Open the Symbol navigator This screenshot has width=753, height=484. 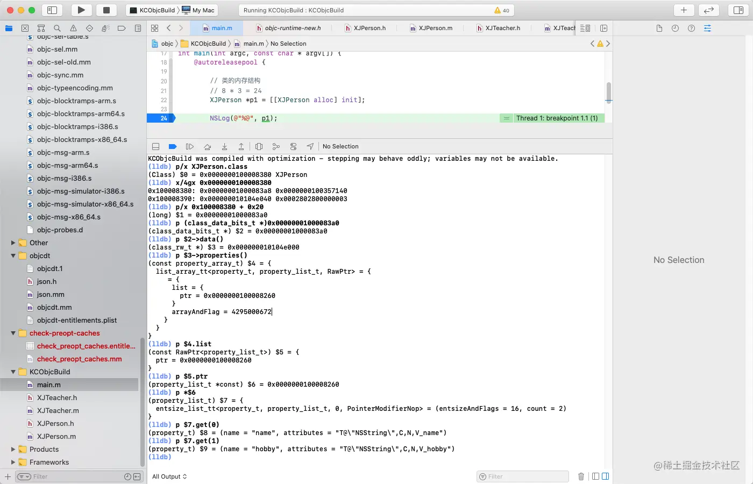pos(41,28)
